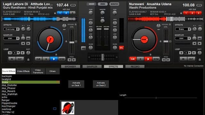The width and height of the screenshot is (205, 115).
Task: Select the Video Transitions tab
Action: (x=38, y=71)
